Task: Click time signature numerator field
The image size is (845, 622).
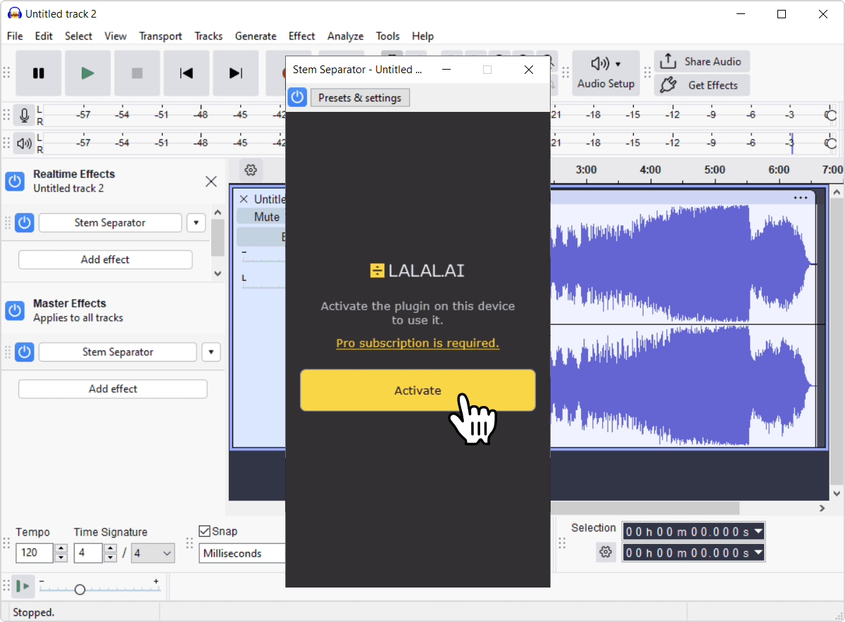Action: 88,553
